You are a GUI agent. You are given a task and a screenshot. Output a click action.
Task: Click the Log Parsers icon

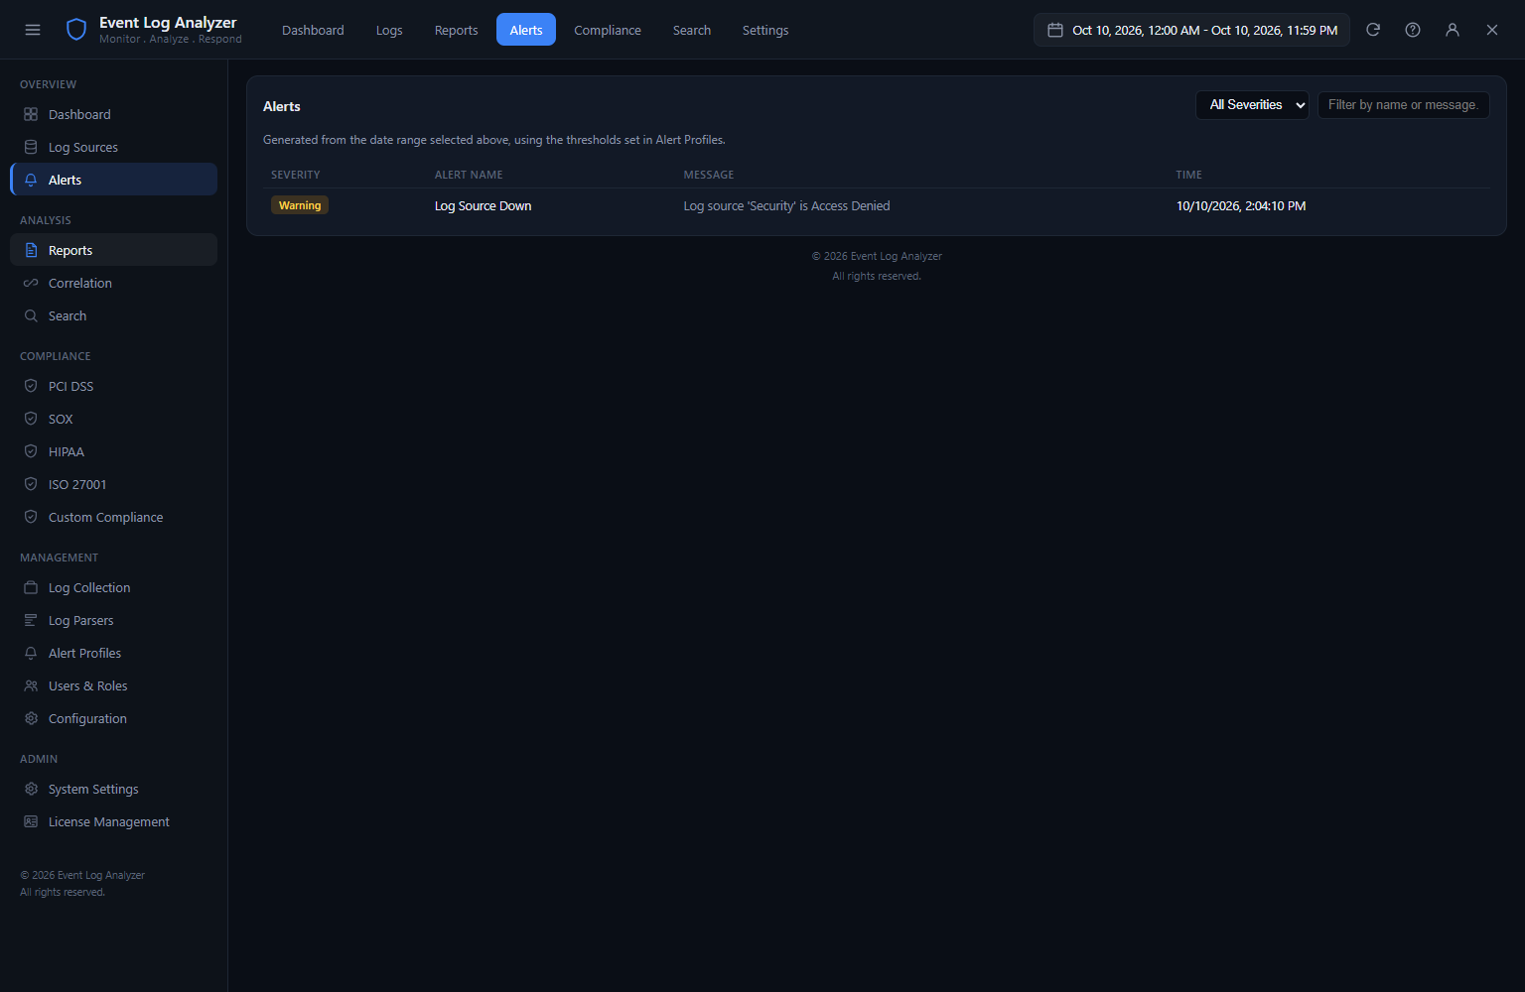click(x=31, y=620)
